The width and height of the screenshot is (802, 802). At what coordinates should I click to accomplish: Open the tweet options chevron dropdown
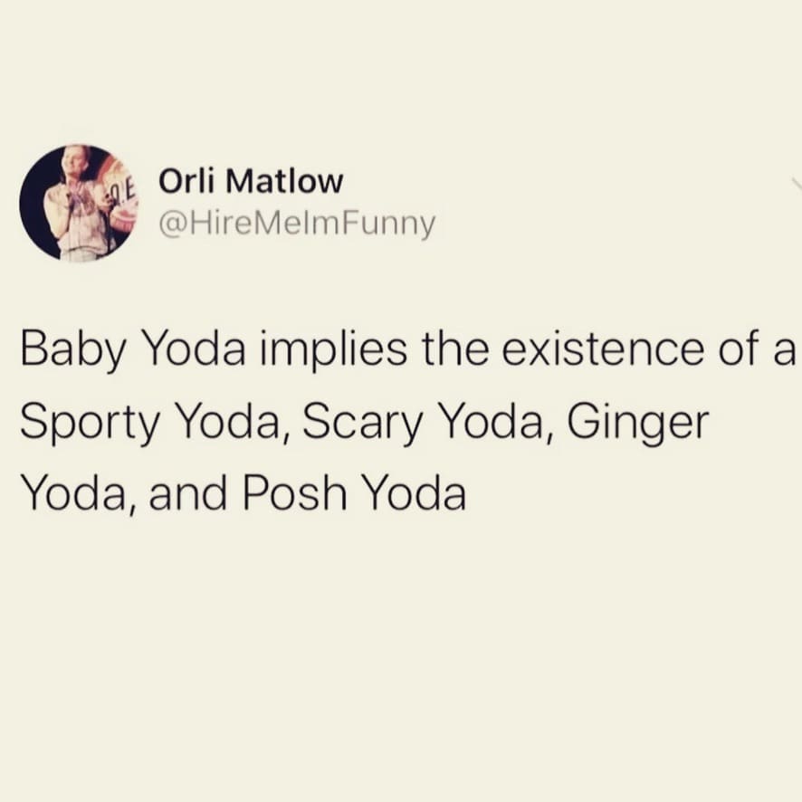click(x=797, y=186)
